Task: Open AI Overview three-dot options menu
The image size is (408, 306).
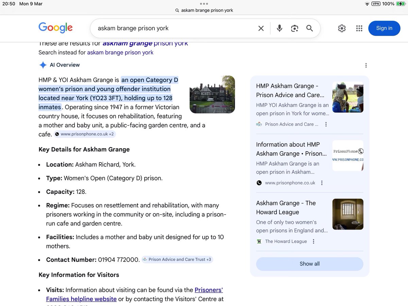Action: click(x=366, y=65)
